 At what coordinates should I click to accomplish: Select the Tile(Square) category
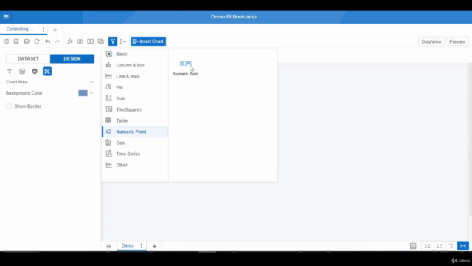pos(135,109)
